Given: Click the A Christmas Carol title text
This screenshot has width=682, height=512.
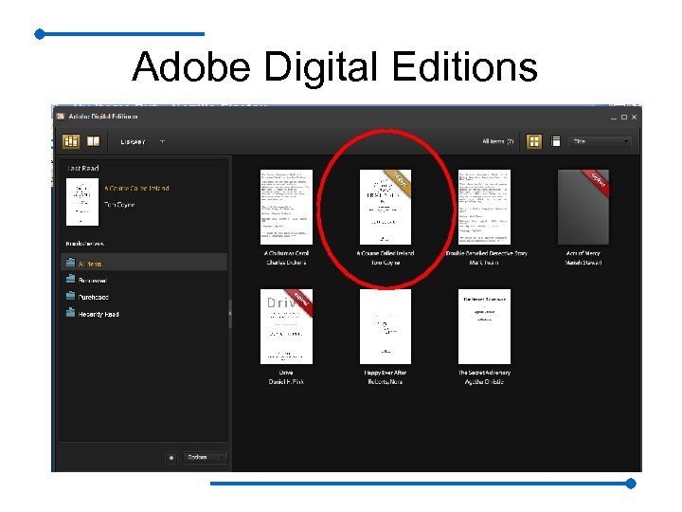Looking at the screenshot, I should [286, 253].
